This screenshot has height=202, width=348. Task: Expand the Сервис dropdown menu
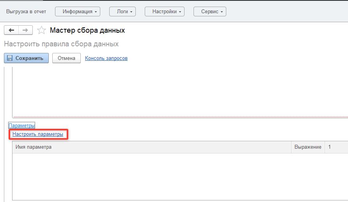click(x=210, y=12)
